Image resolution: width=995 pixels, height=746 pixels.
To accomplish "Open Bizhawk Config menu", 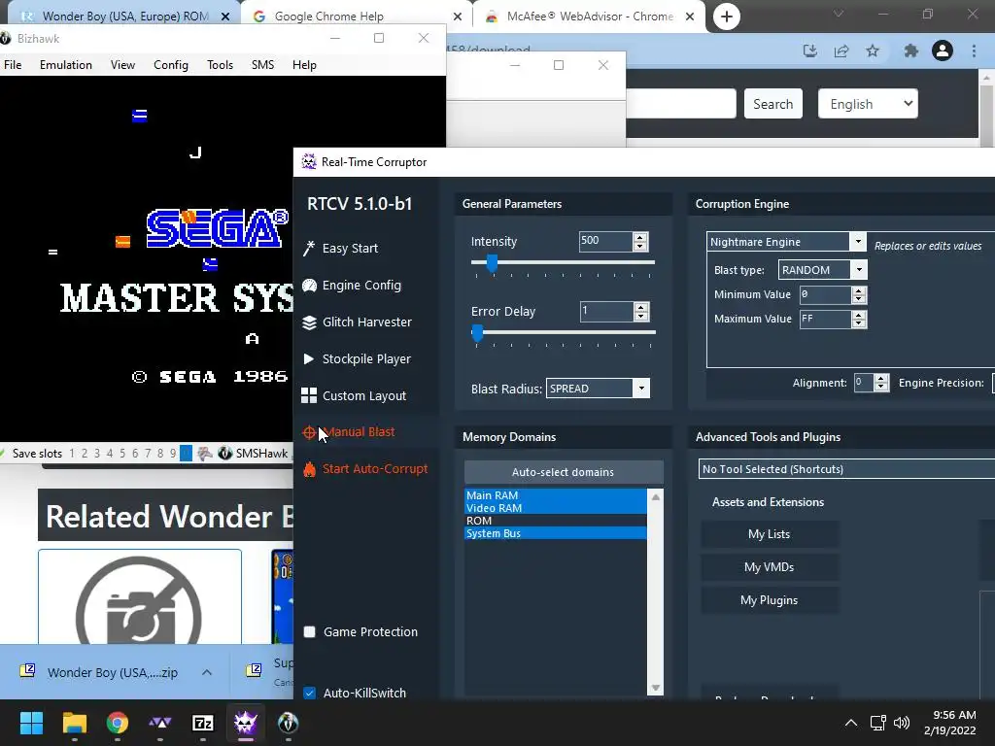I will point(171,65).
